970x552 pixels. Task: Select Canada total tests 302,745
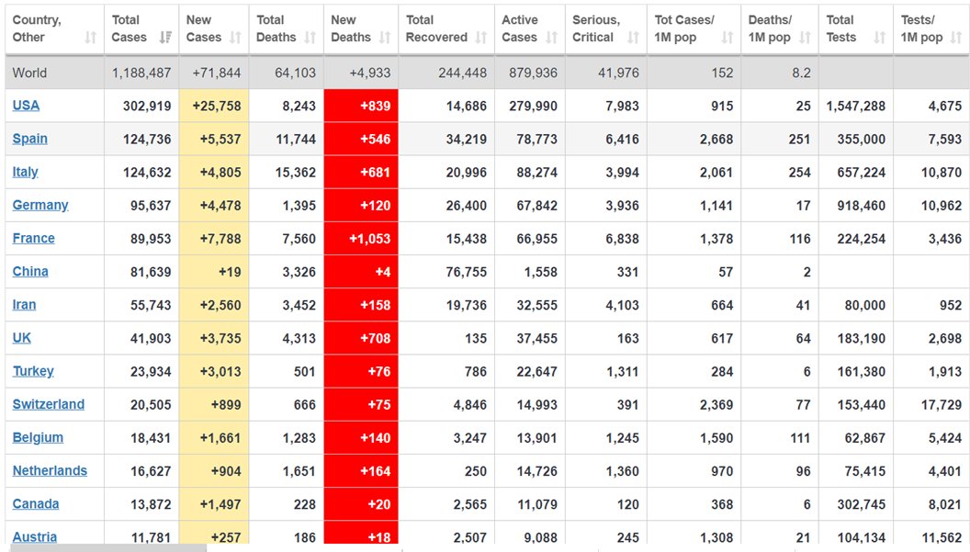(x=861, y=504)
